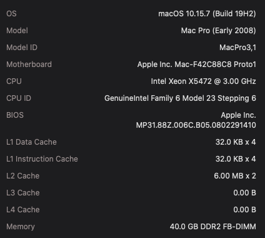Click the GenuineIntel Family 6 value
The image size is (265, 238).
tap(180, 98)
